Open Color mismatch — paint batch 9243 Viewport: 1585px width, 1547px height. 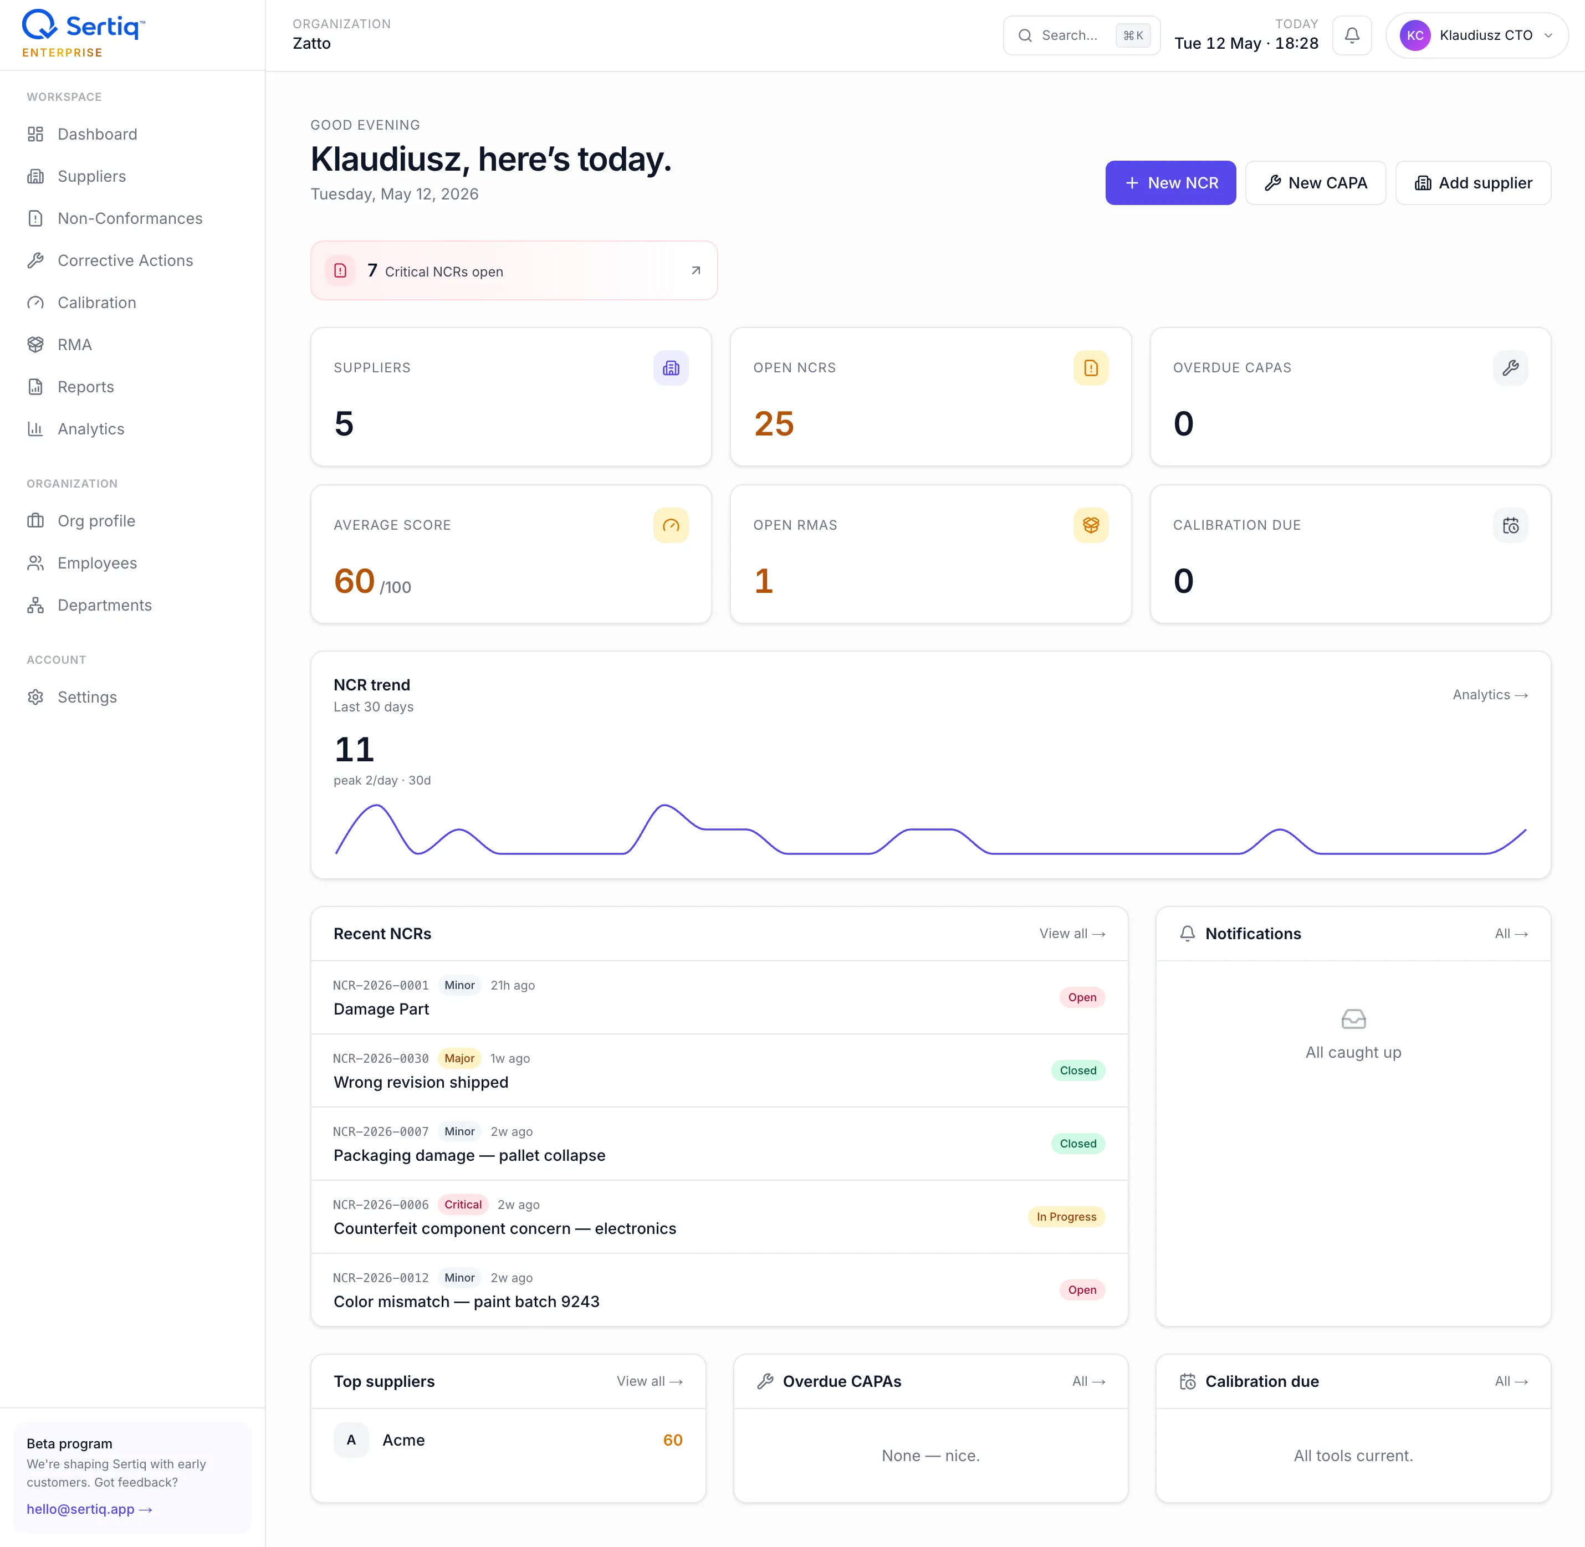point(719,1289)
